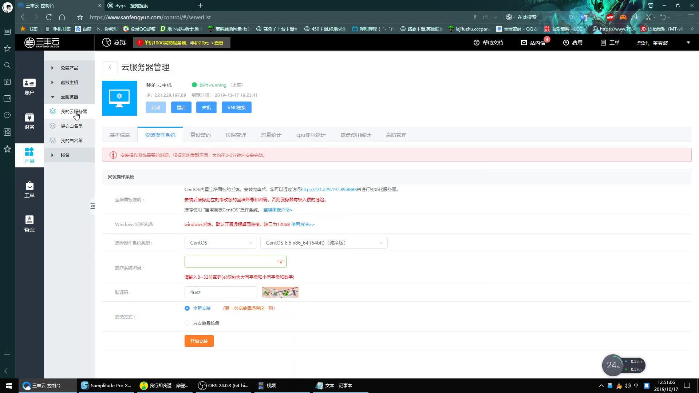The height and width of the screenshot is (393, 699).
Task: Click the VNC连接 button
Action: (236, 107)
